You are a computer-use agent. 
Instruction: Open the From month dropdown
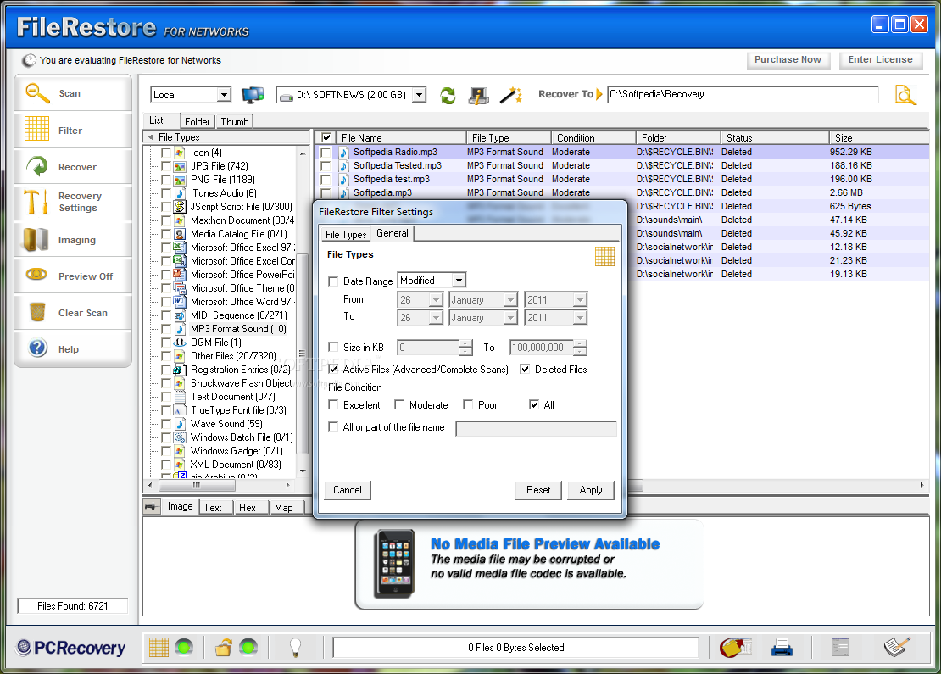(510, 299)
